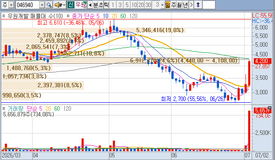Image resolution: width=275 pixels, height=160 pixels.
Task: Click the 5,346,416(19.0%) volume profile label
Action: pyautogui.click(x=160, y=30)
